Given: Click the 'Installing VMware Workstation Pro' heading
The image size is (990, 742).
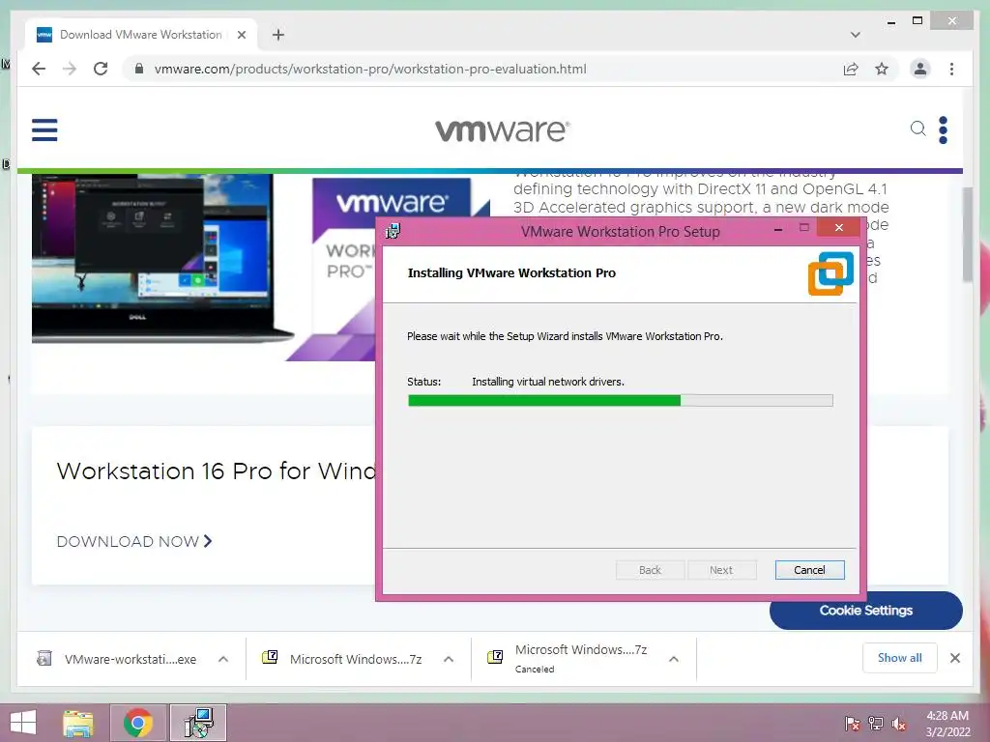Looking at the screenshot, I should [511, 273].
